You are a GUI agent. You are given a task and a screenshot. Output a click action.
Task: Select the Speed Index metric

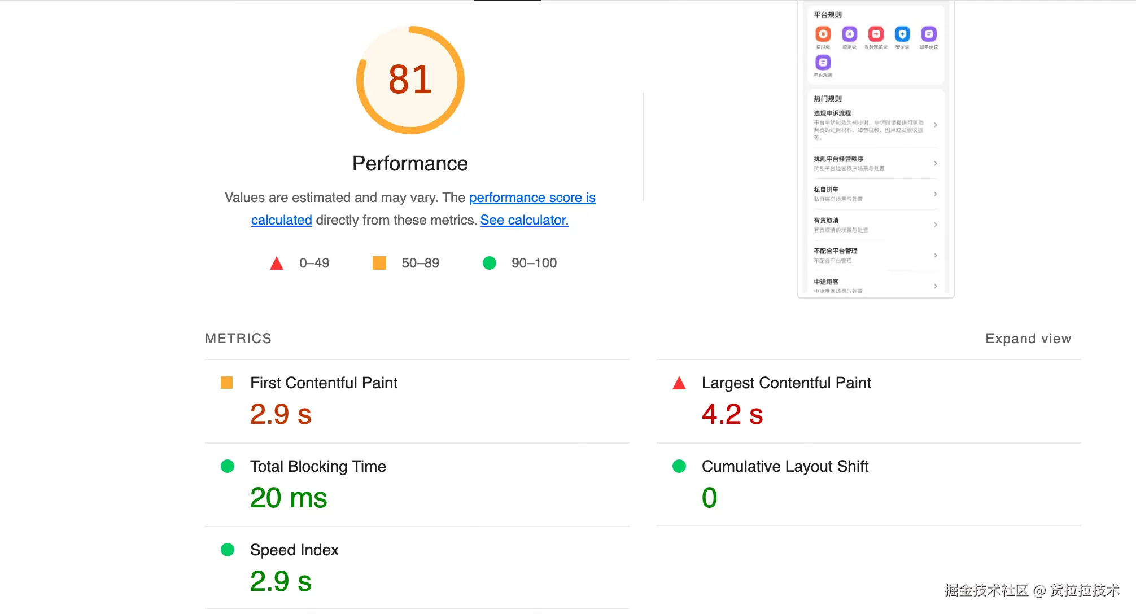(294, 550)
